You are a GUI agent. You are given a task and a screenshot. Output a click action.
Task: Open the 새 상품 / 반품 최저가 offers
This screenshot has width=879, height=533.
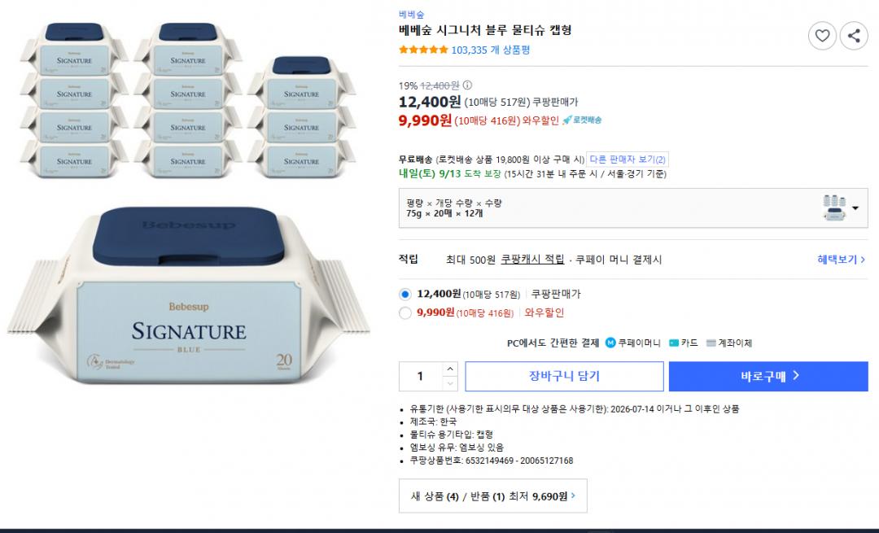pos(492,496)
